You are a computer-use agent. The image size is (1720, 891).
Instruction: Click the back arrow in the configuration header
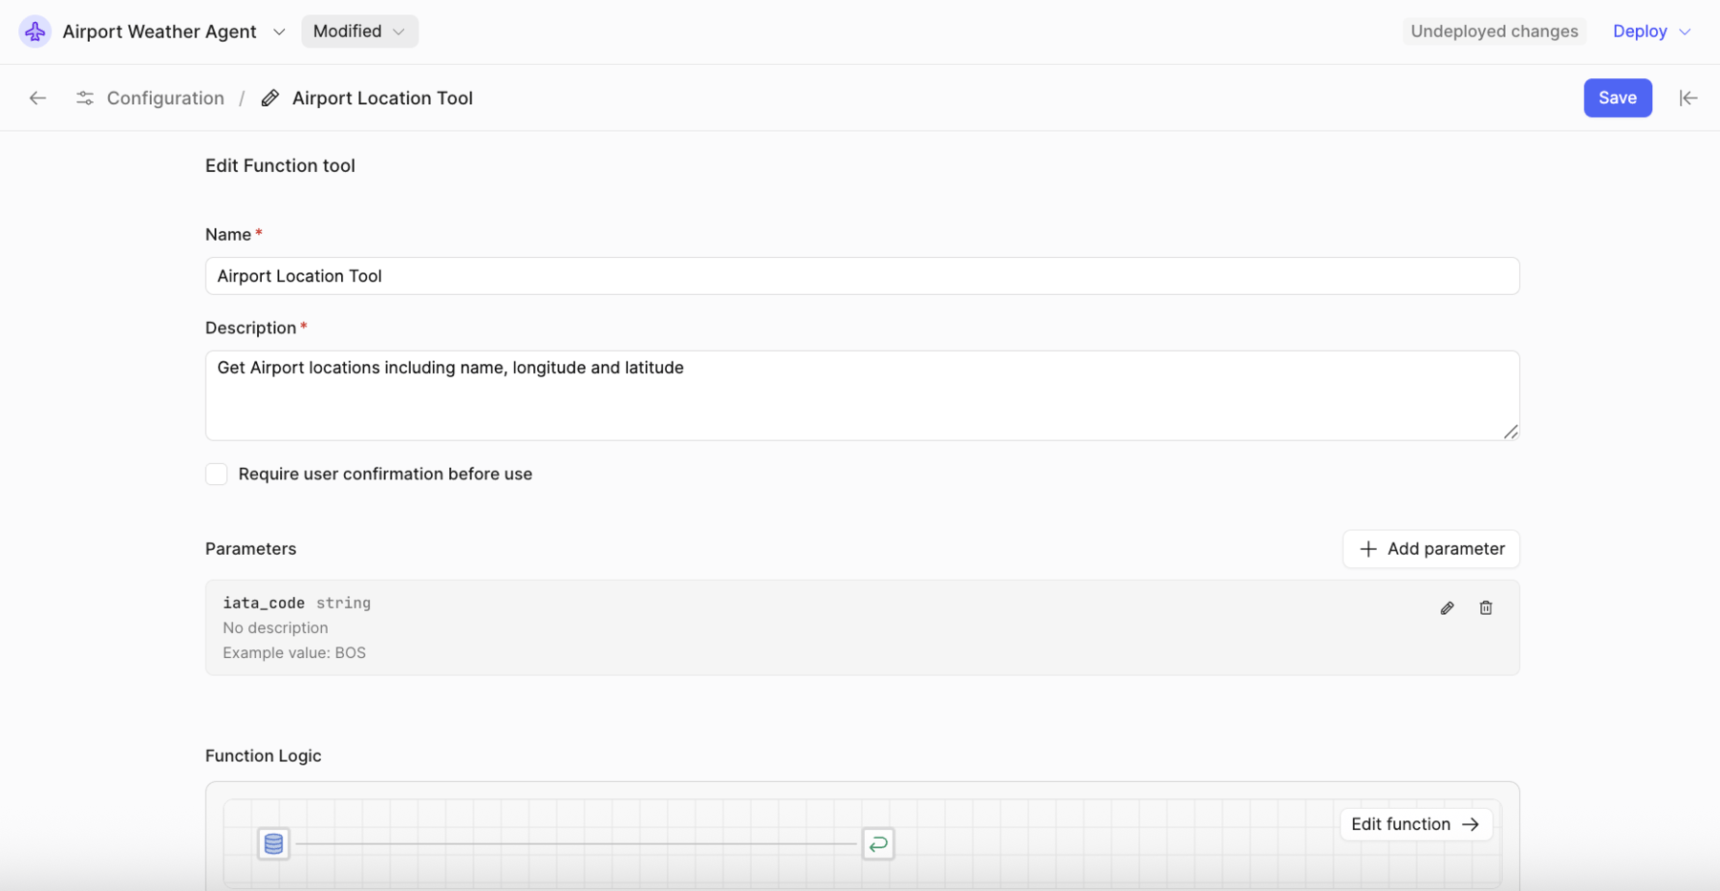click(37, 97)
